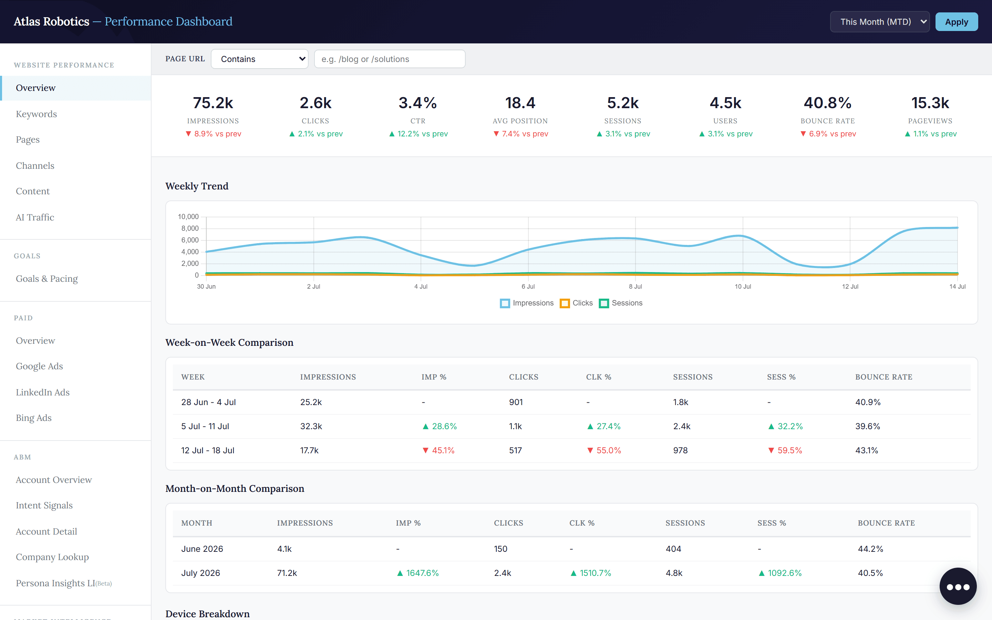Image resolution: width=992 pixels, height=620 pixels.
Task: Open the This Month (MTD) date range dropdown
Action: [880, 22]
